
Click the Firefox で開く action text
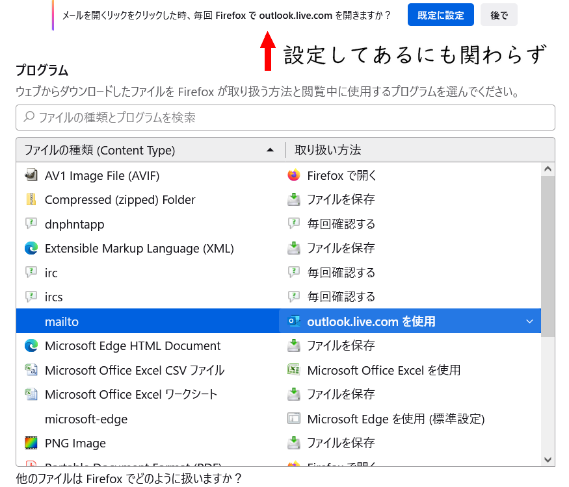[341, 176]
